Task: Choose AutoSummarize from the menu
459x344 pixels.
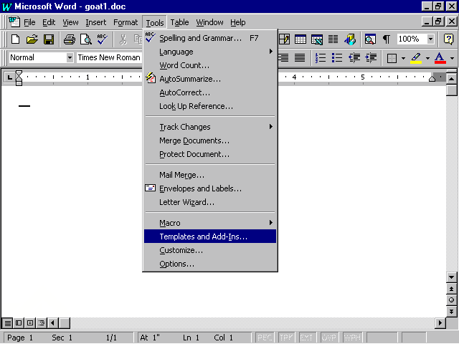Action: pyautogui.click(x=210, y=79)
